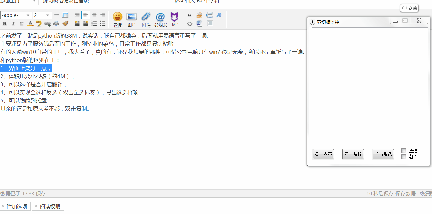This screenshot has height=214, width=432.
Task: Open the font size dropdown showing 2
Action: coord(42,15)
